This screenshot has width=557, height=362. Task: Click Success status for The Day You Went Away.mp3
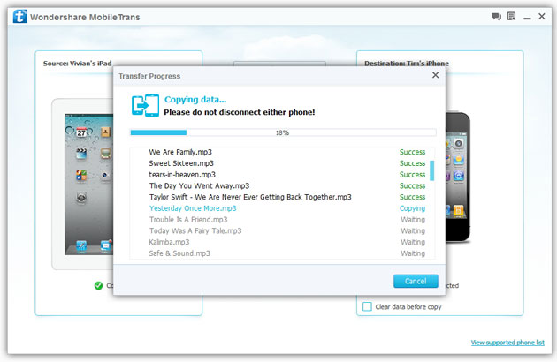[x=412, y=185]
